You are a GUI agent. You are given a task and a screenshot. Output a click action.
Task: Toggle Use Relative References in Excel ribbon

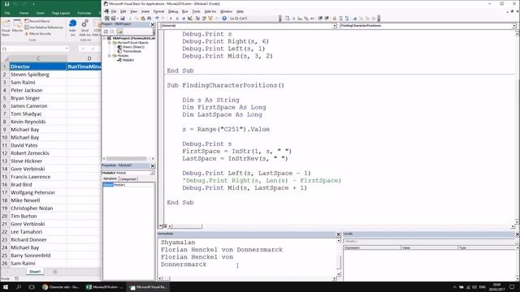click(x=43, y=28)
